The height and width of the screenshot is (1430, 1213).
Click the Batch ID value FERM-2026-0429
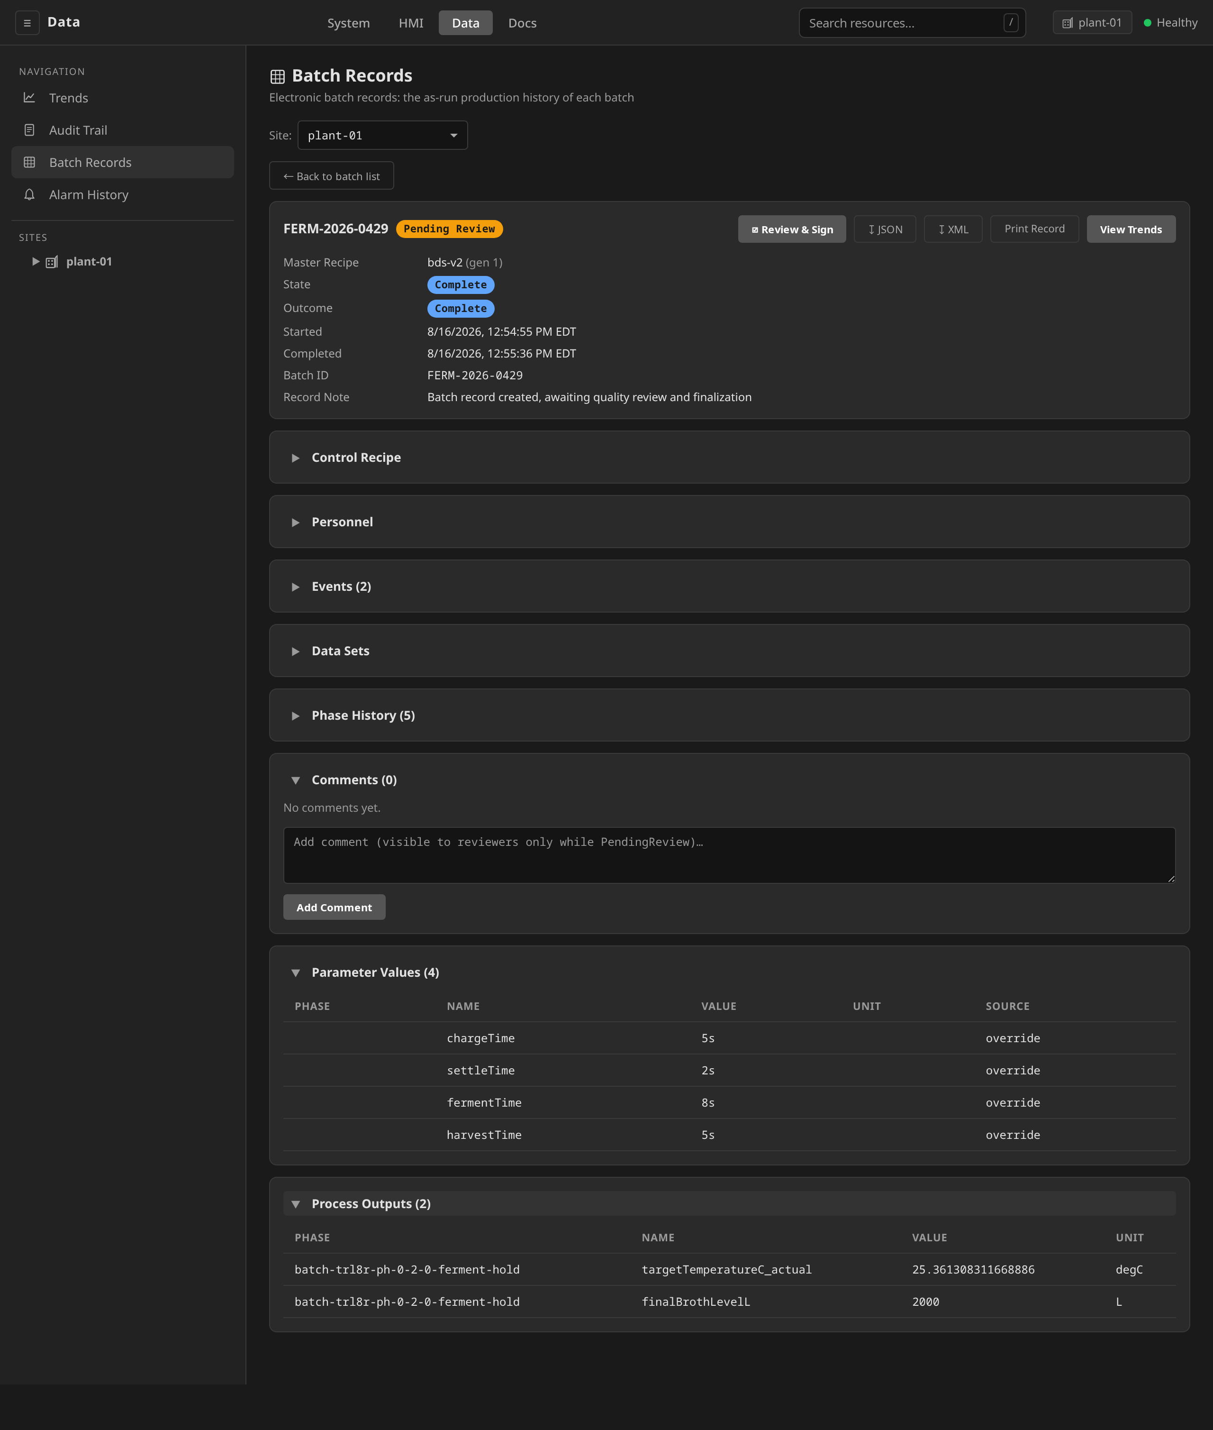coord(474,375)
